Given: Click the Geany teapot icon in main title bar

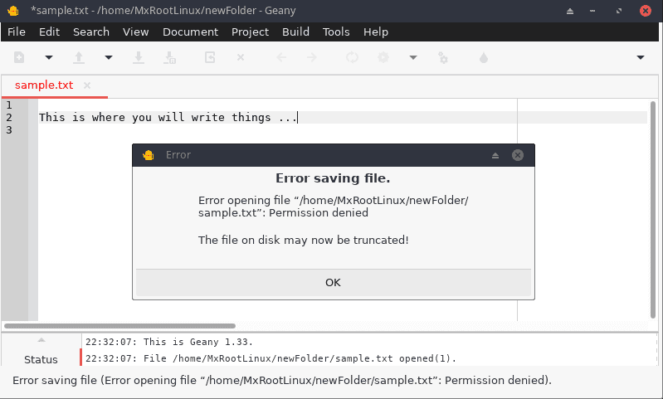Looking at the screenshot, I should coord(13,11).
